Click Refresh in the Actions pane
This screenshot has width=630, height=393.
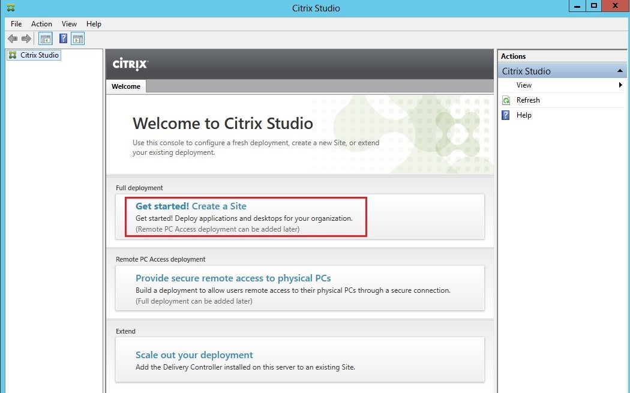tap(528, 100)
